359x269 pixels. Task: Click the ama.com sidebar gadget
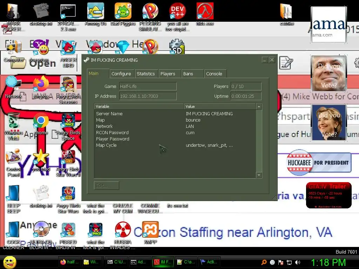[x=328, y=25]
